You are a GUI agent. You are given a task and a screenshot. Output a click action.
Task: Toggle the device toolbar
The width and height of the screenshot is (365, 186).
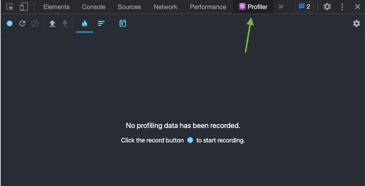click(24, 7)
